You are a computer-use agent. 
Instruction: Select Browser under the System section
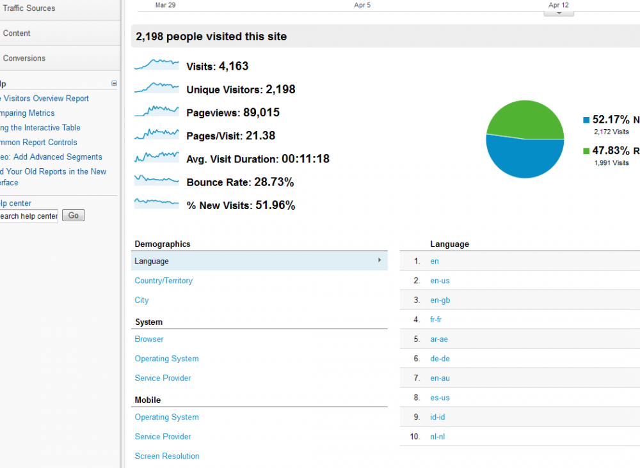tap(149, 339)
